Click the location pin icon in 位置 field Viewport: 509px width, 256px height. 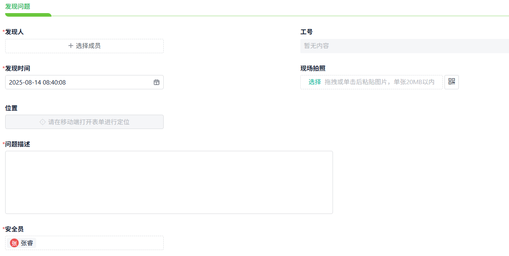point(42,121)
